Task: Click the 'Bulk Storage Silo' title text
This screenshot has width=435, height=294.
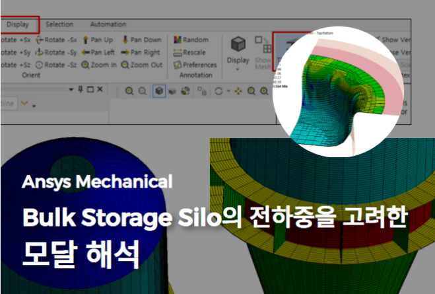Action: (122, 218)
